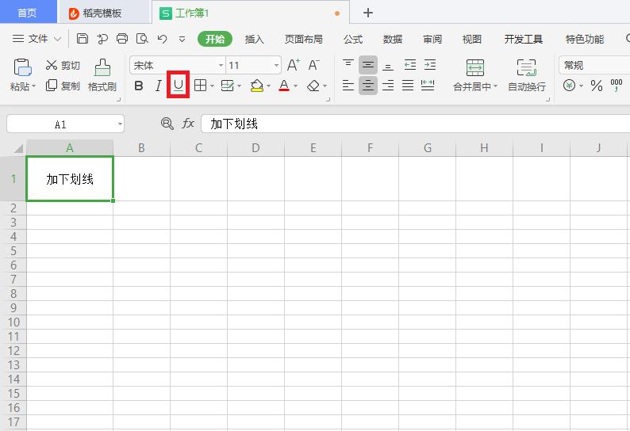The width and height of the screenshot is (630, 431).
Task: Click the Undo arrow icon
Action: pyautogui.click(x=163, y=39)
